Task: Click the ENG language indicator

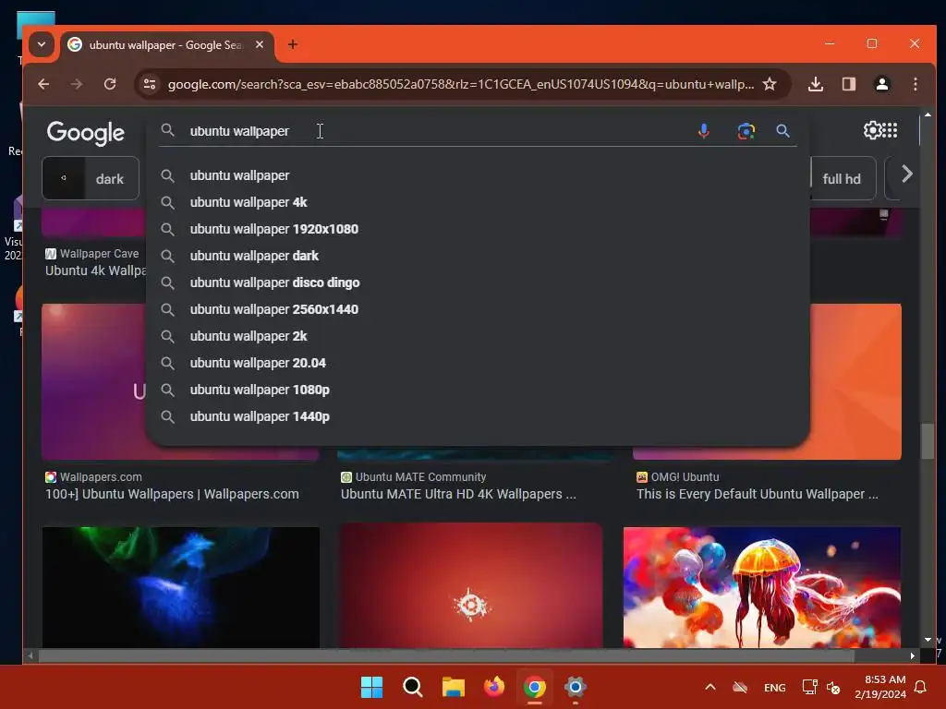Action: 775,687
